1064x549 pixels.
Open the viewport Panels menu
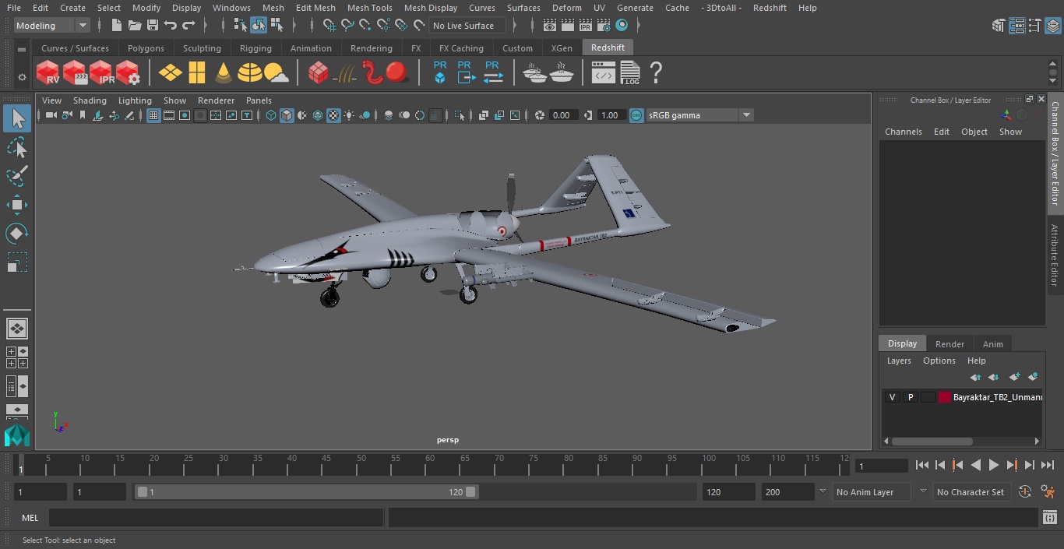pos(259,100)
